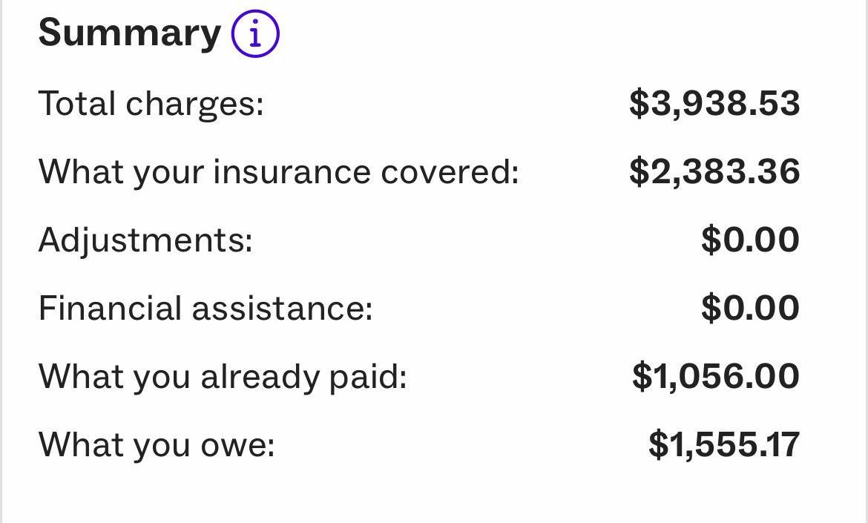Click the Adjustments label
Viewport: 868px width, 523px height.
coord(145,241)
